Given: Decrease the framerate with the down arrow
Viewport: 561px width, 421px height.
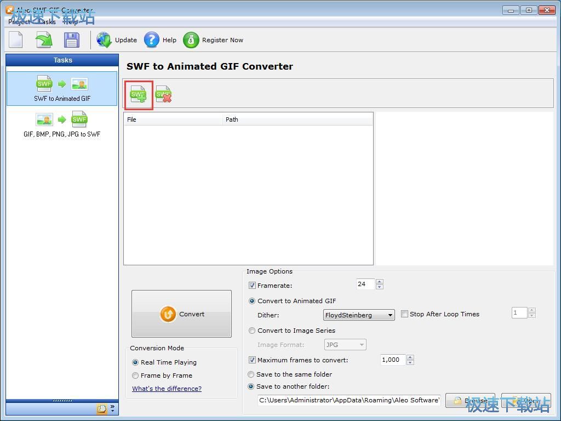Looking at the screenshot, I should [x=380, y=287].
